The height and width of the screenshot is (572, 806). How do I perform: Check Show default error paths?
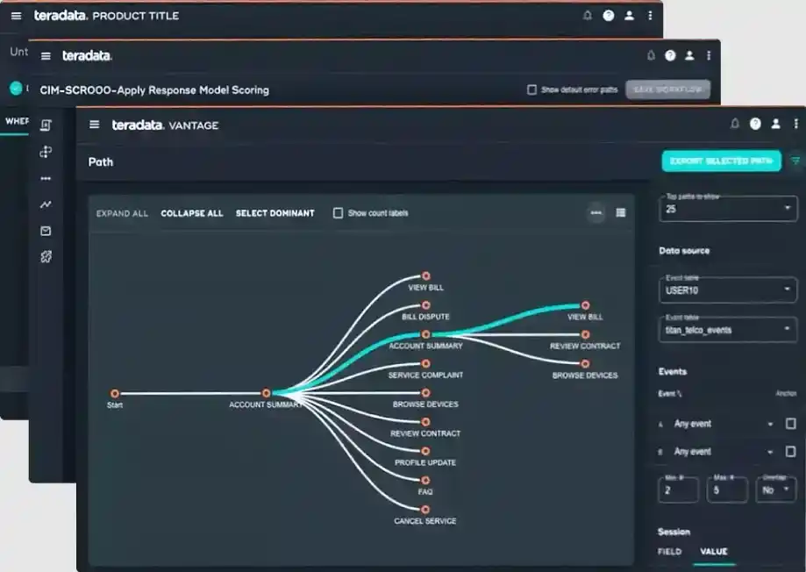[531, 89]
